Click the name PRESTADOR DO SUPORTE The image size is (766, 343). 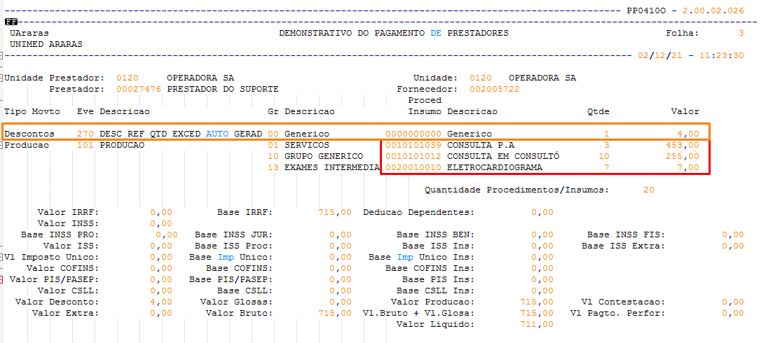click(223, 90)
